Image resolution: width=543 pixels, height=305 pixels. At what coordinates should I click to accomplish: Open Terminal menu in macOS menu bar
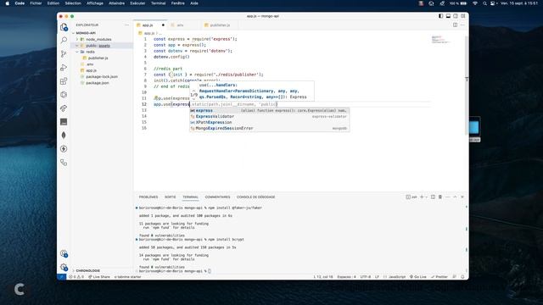(x=158, y=3)
